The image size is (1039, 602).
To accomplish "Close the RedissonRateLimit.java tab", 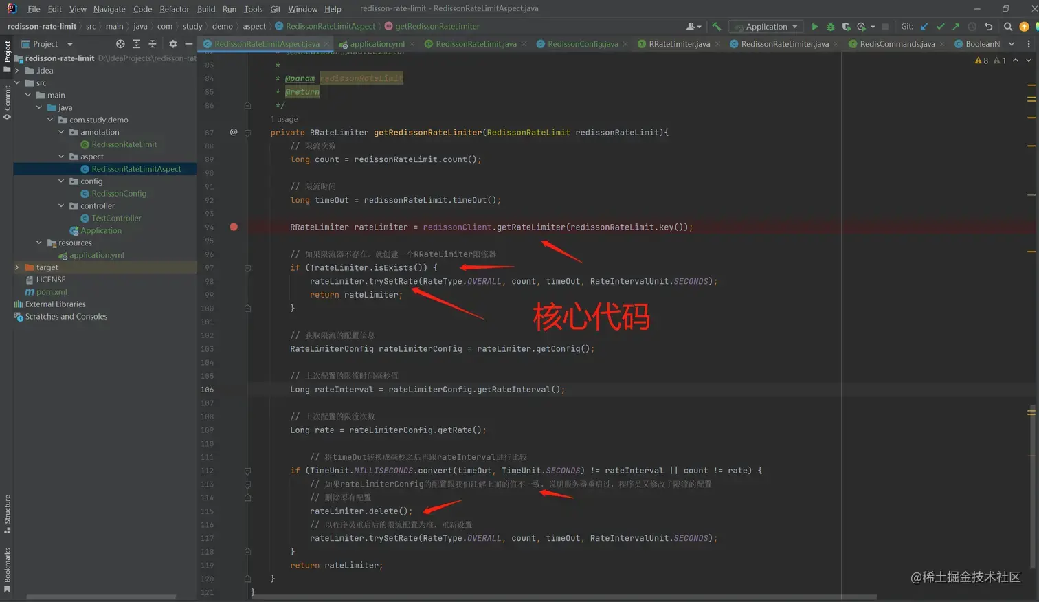I will [x=524, y=44].
